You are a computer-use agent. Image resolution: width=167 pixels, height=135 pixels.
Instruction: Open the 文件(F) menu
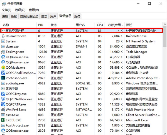[6, 10]
